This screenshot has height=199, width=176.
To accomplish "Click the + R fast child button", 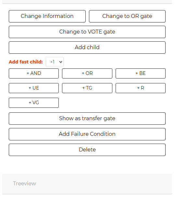I will [141, 88].
